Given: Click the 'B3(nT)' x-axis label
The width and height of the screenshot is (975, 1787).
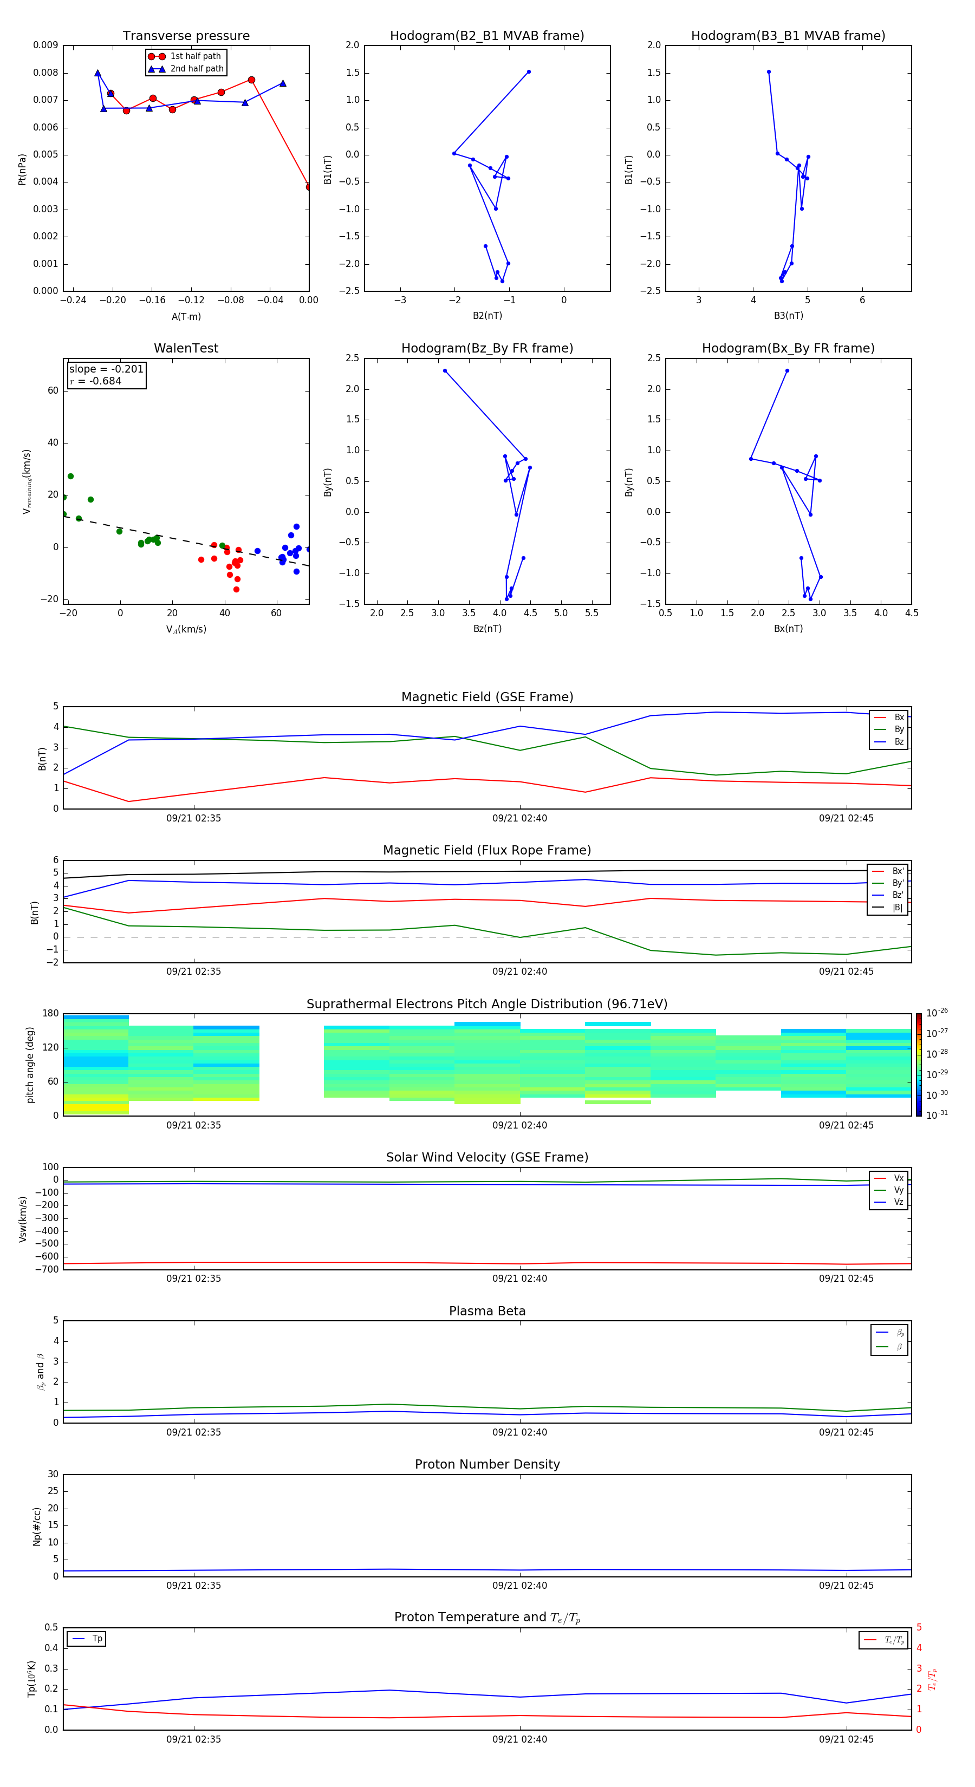Looking at the screenshot, I should [788, 316].
